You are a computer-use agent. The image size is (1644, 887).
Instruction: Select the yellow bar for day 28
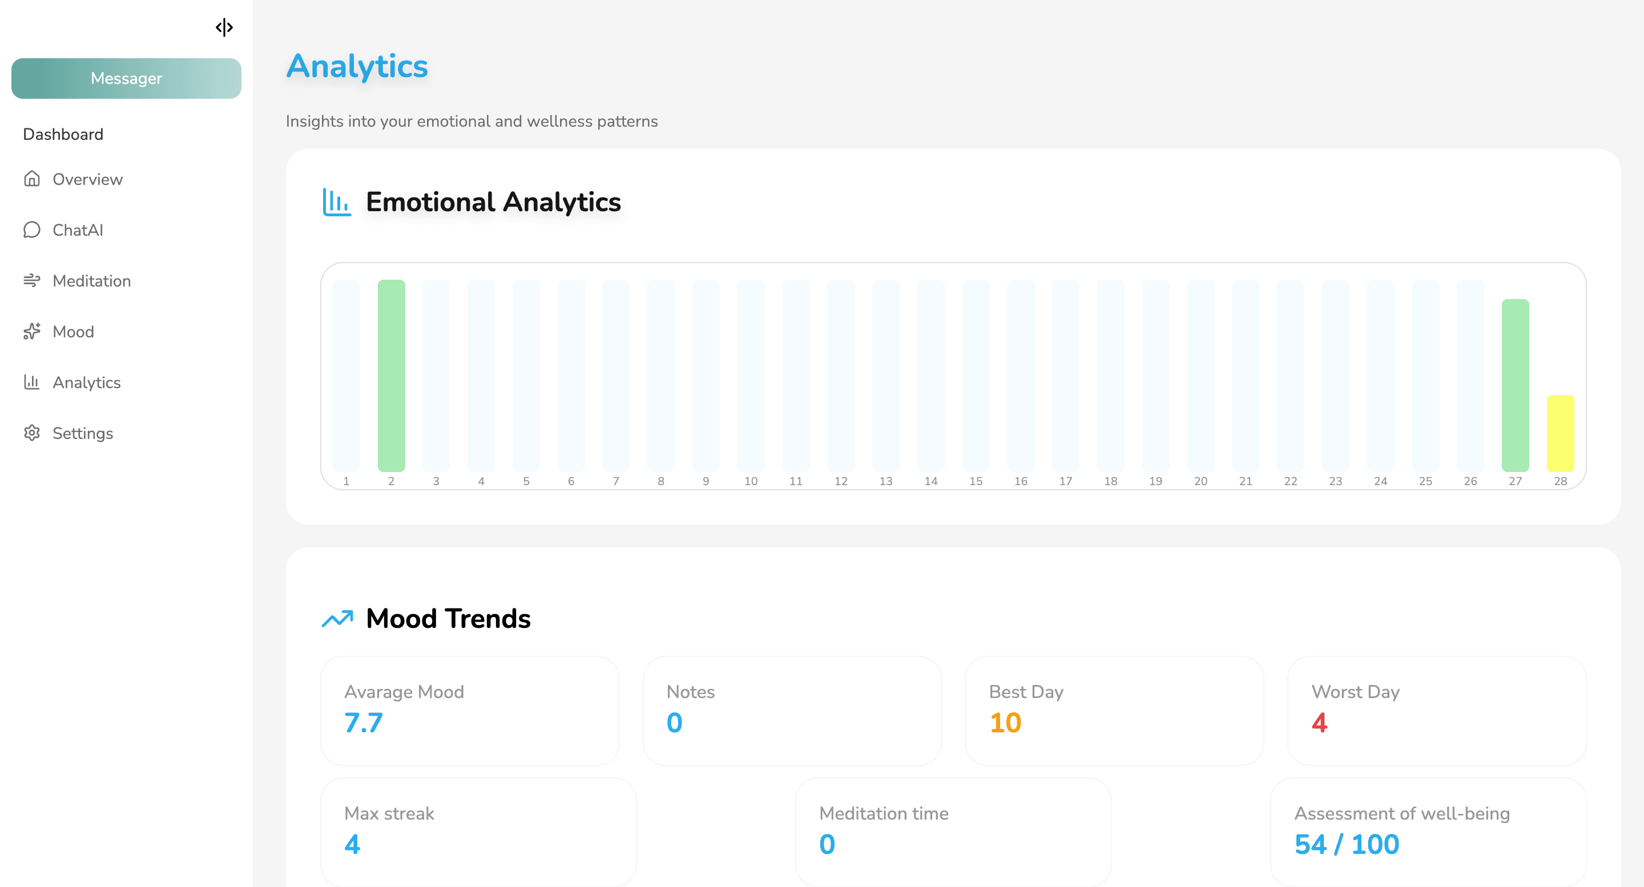click(1560, 433)
